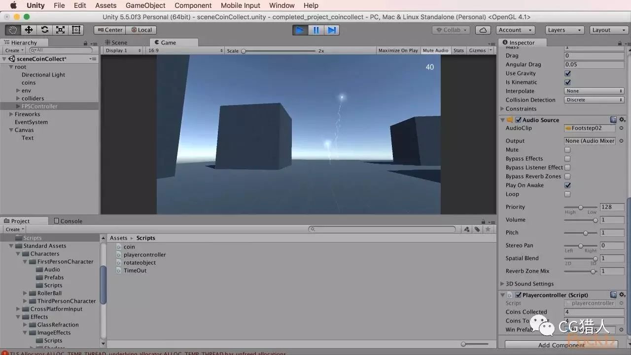631x355 pixels.
Task: Click search by type icon in Project
Action: click(467, 229)
